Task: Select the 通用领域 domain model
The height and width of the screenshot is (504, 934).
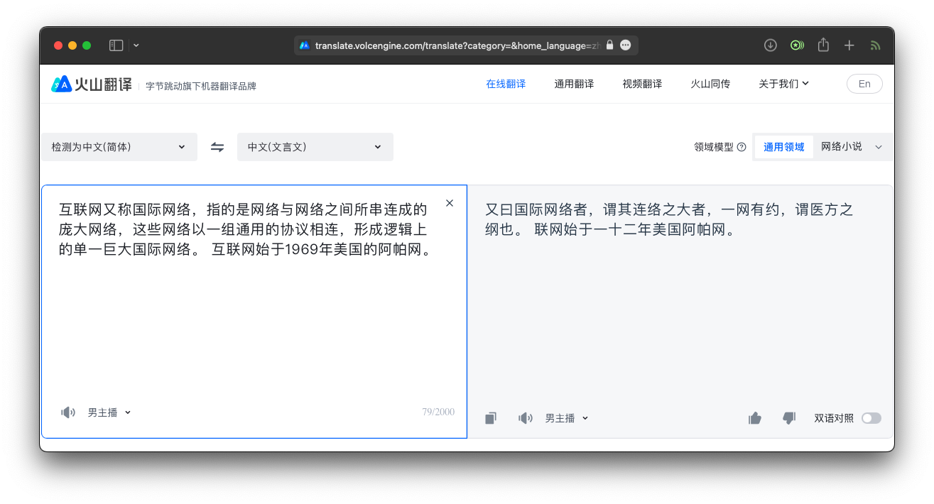Action: click(783, 146)
